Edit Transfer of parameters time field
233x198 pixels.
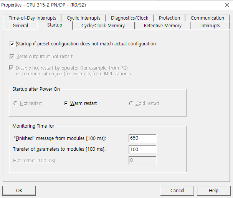point(142,150)
